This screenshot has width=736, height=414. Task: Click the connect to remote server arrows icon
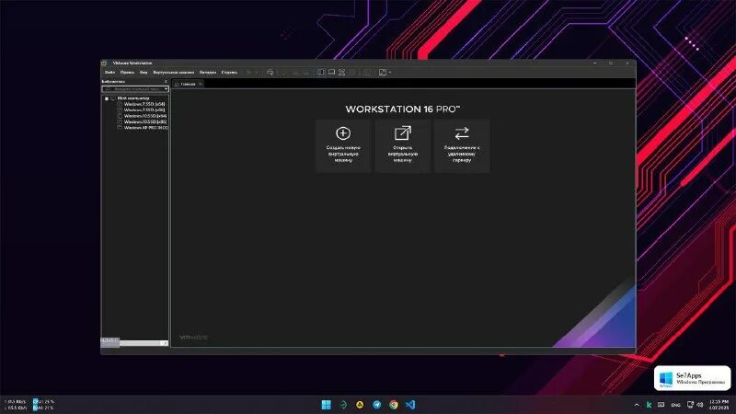pyautogui.click(x=462, y=133)
